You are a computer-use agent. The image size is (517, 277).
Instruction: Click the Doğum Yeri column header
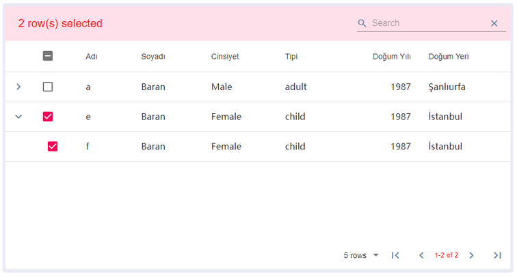[x=448, y=57]
